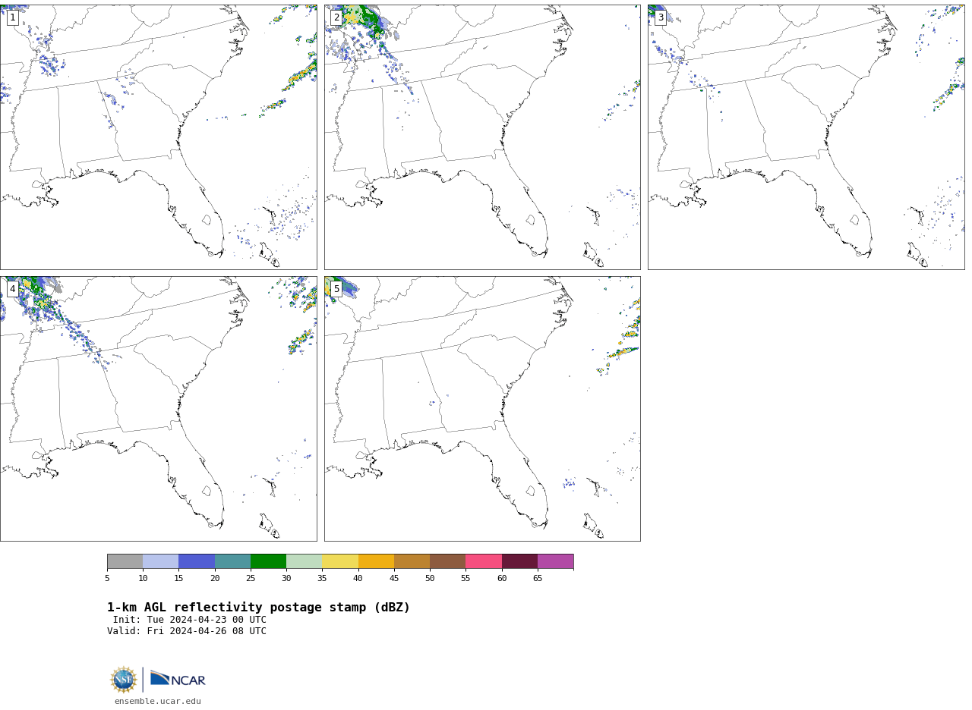Open ensemble member 5 reflectivity map

click(482, 409)
